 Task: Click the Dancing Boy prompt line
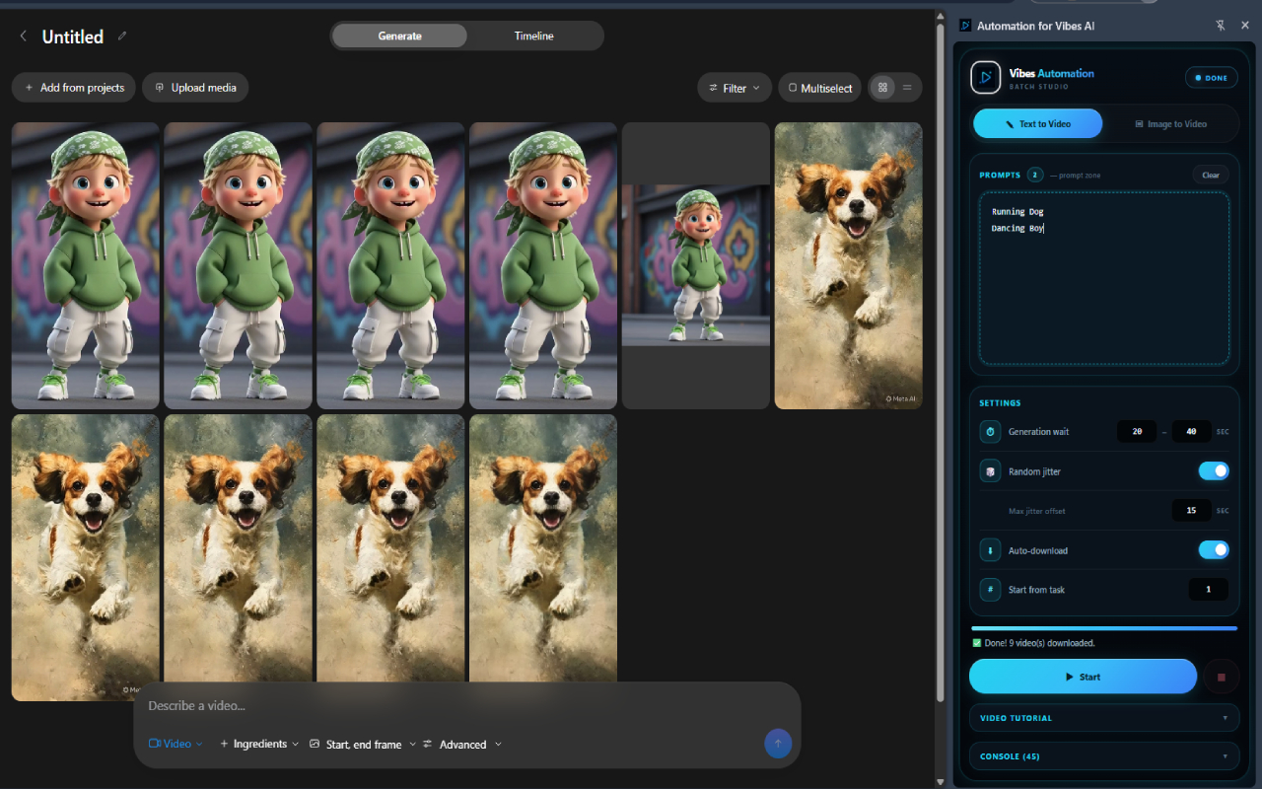(x=1017, y=229)
